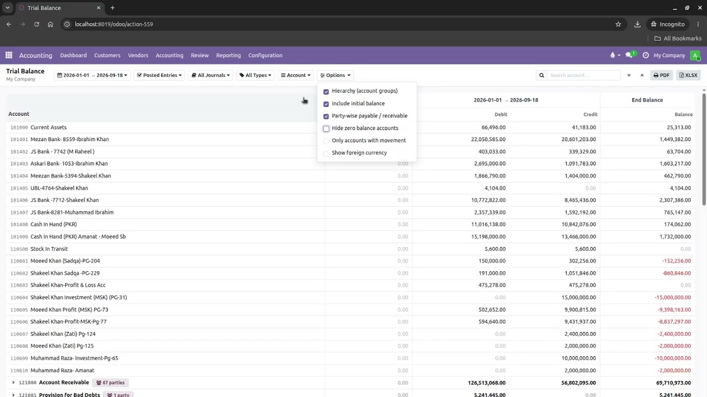Viewport: 707px width, 397px height.
Task: Open the messages chat icon
Action: pos(630,55)
